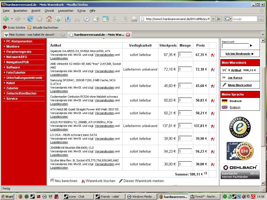Click the New Tab plus icon
The width and height of the screenshot is (267, 200).
(x=96, y=19)
